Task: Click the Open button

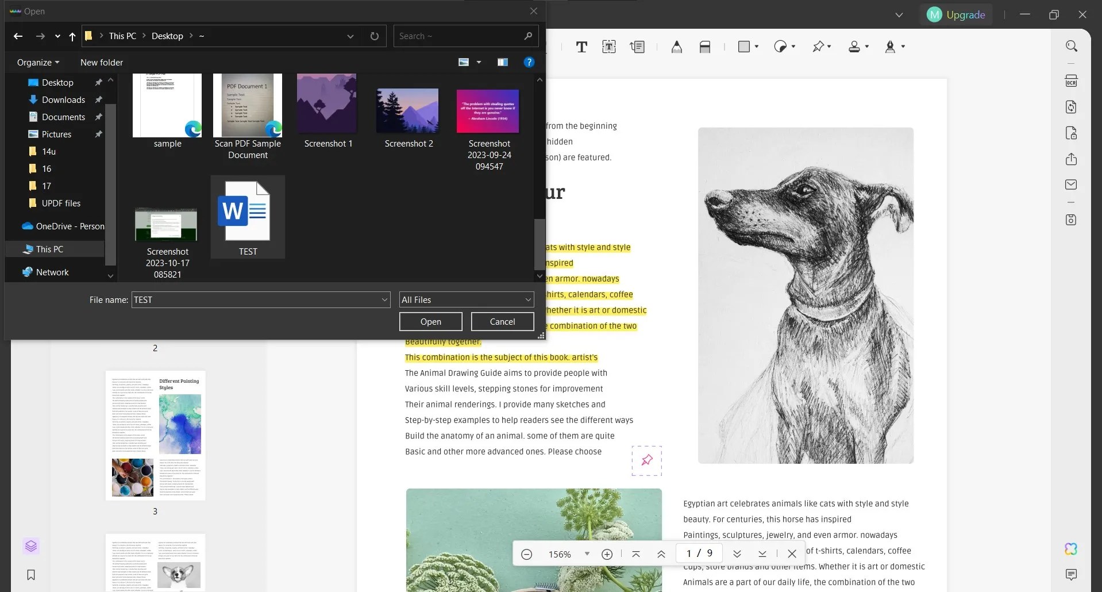Action: [430, 321]
